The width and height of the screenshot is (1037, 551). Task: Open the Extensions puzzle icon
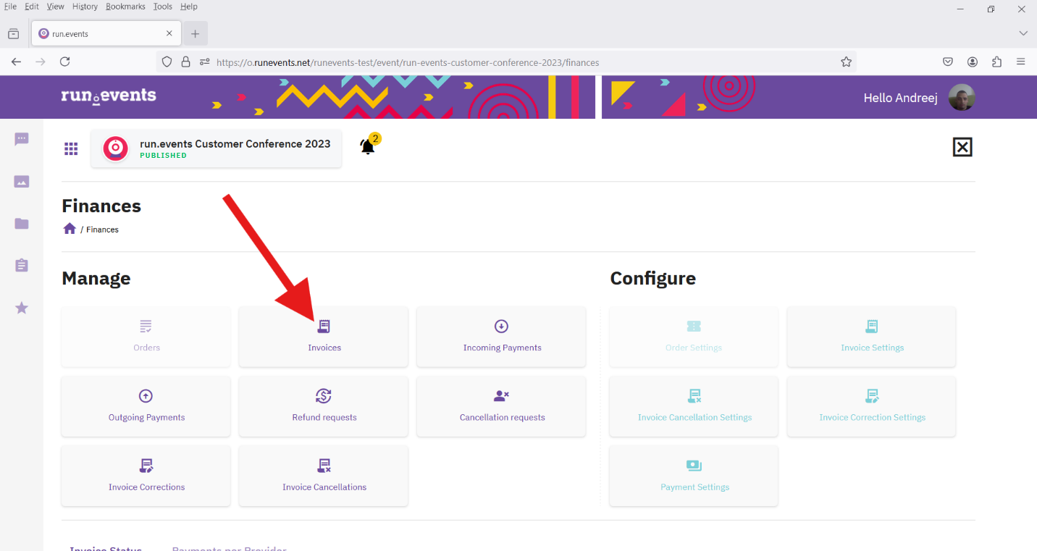[997, 62]
